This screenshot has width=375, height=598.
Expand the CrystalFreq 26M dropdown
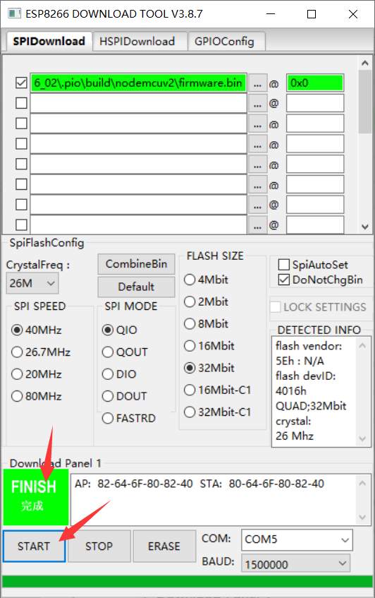(32, 283)
